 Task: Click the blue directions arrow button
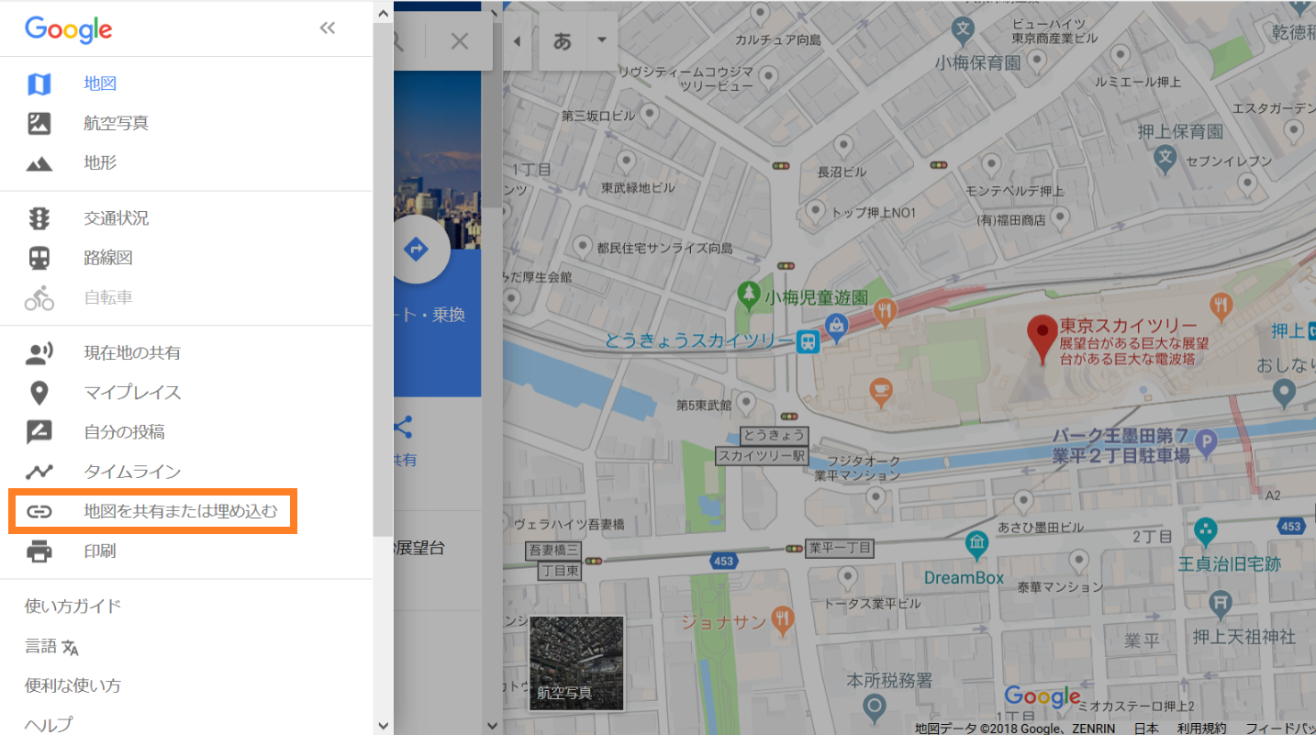(x=417, y=248)
